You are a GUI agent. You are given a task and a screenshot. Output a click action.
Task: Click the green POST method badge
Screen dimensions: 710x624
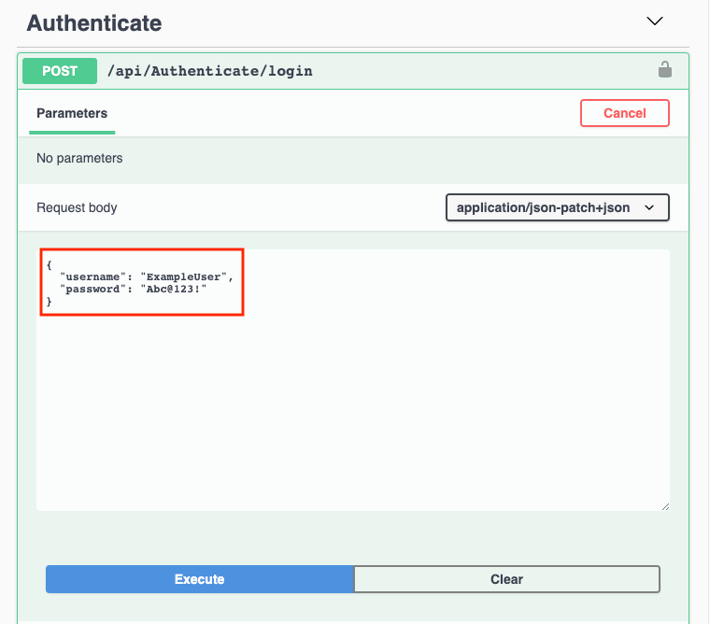pyautogui.click(x=59, y=71)
